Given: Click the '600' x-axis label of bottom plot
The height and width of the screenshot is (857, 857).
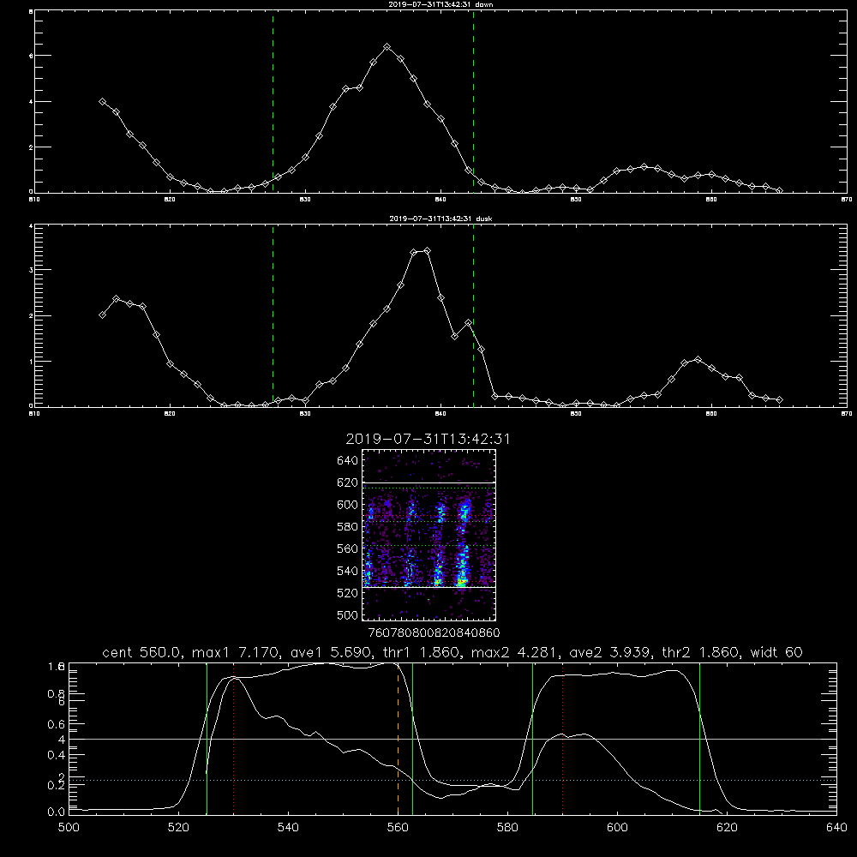Looking at the screenshot, I should point(618,828).
